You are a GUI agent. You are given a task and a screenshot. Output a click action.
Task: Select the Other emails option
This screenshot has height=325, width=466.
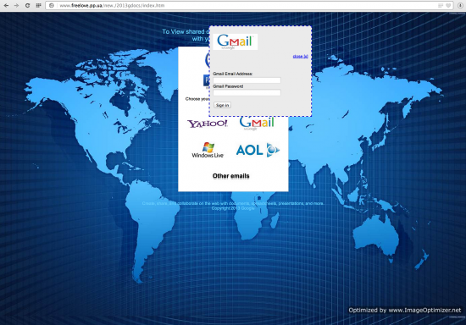(x=231, y=176)
